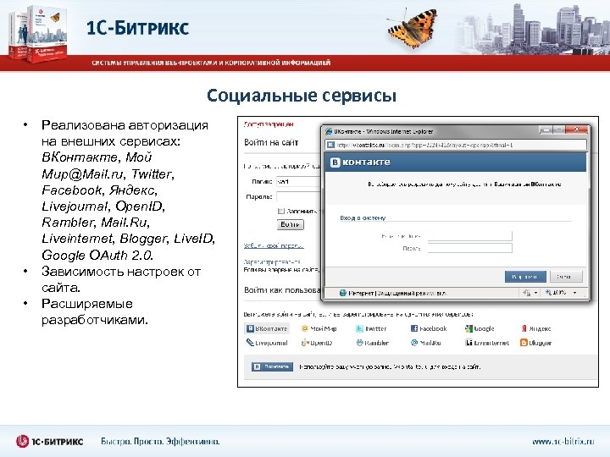Screen dimensions: 610x457
Task: Choose the Яндекс login service
Action: [536, 328]
